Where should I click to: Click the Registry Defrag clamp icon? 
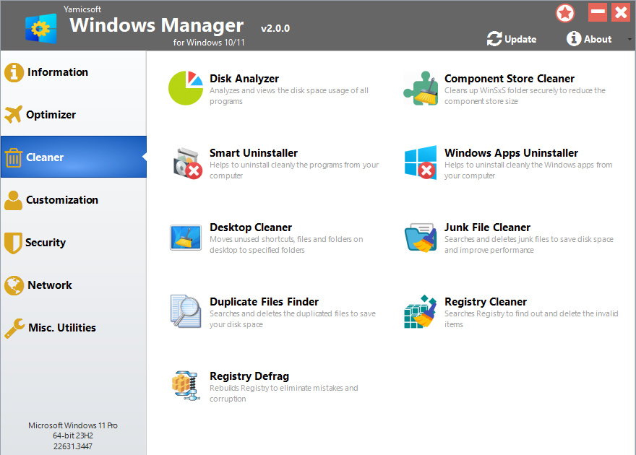point(186,386)
